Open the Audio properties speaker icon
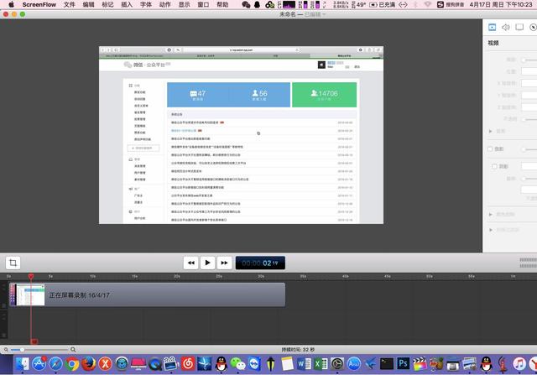 (506, 28)
